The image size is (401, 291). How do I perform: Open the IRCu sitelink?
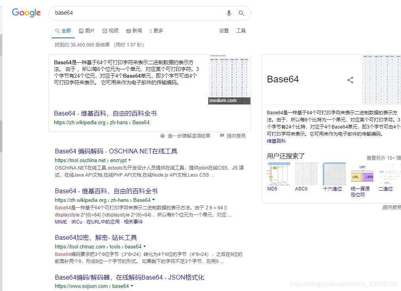(77, 222)
